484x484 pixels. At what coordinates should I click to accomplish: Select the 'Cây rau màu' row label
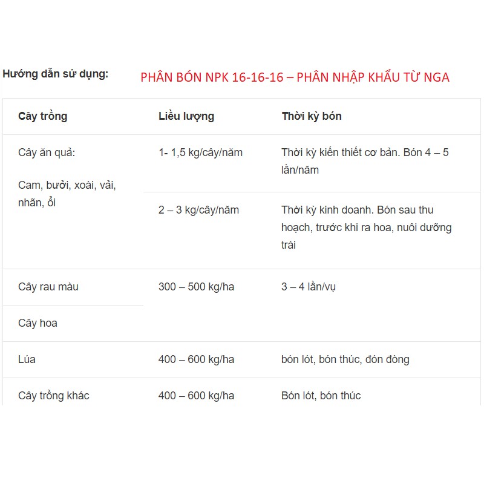click(x=48, y=287)
